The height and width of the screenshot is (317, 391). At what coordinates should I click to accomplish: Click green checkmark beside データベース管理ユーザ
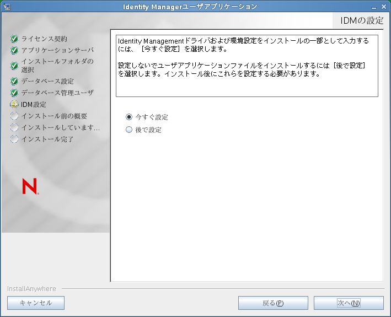14,93
